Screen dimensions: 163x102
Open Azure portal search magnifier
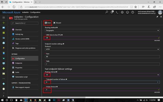click(107, 12)
